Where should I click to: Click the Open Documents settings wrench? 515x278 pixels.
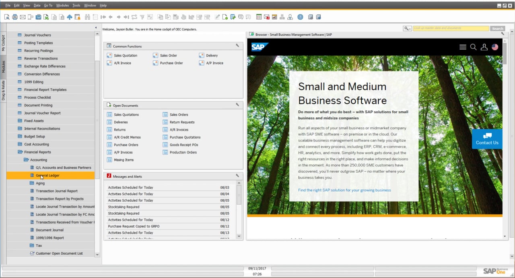click(237, 105)
